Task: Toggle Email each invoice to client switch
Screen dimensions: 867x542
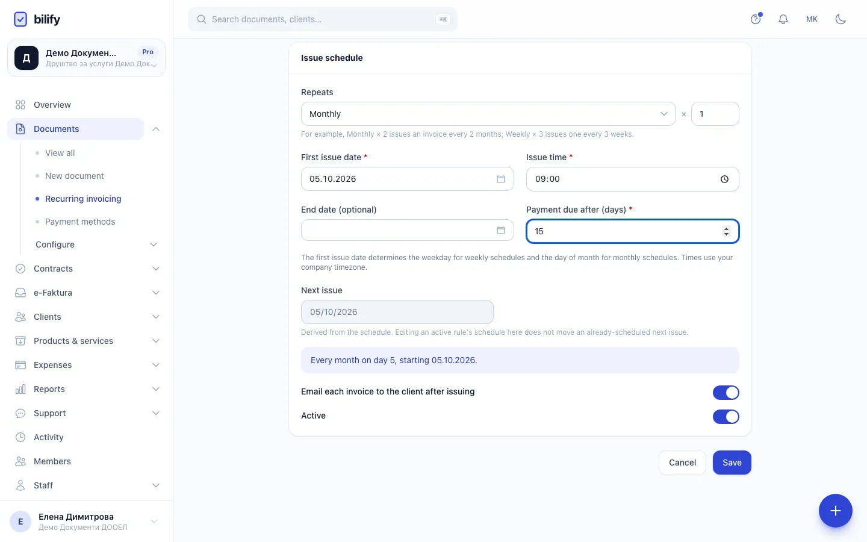Action: 726,393
